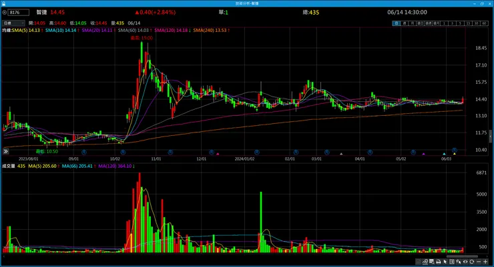
Task: Select the 還週 adjusted weekly tab
Action: [x=428, y=23]
